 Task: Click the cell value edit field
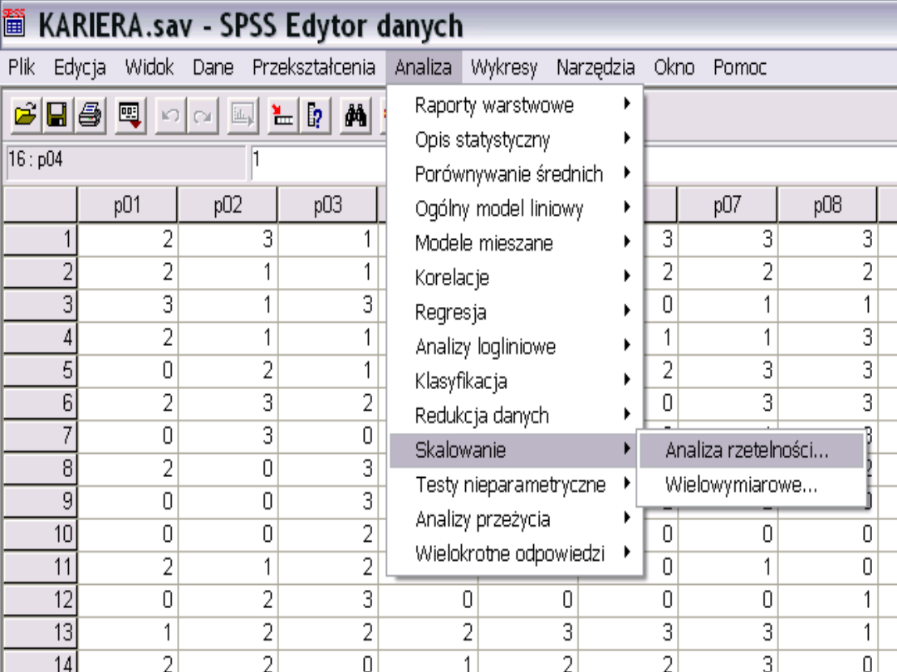pyautogui.click(x=316, y=159)
